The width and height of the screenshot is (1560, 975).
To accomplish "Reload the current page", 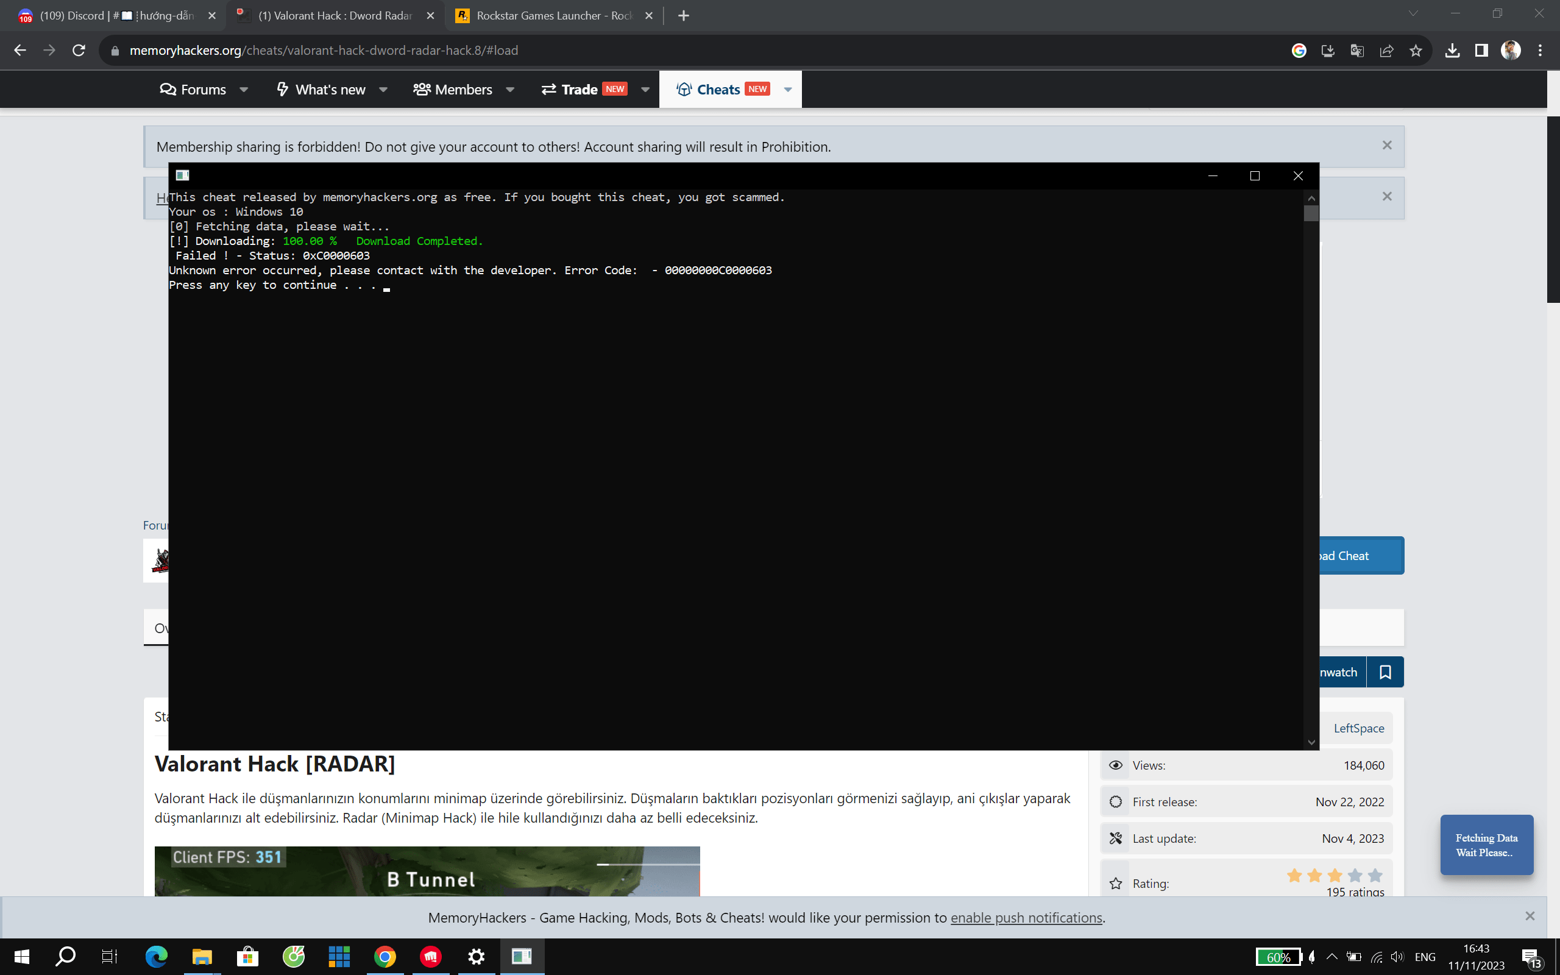I will (x=79, y=51).
